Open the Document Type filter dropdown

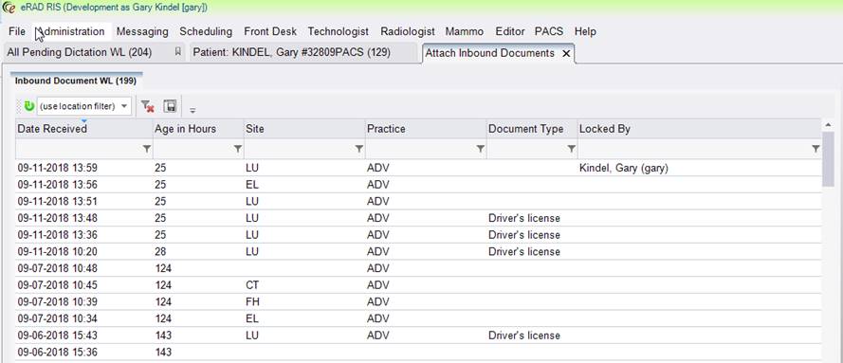(572, 149)
